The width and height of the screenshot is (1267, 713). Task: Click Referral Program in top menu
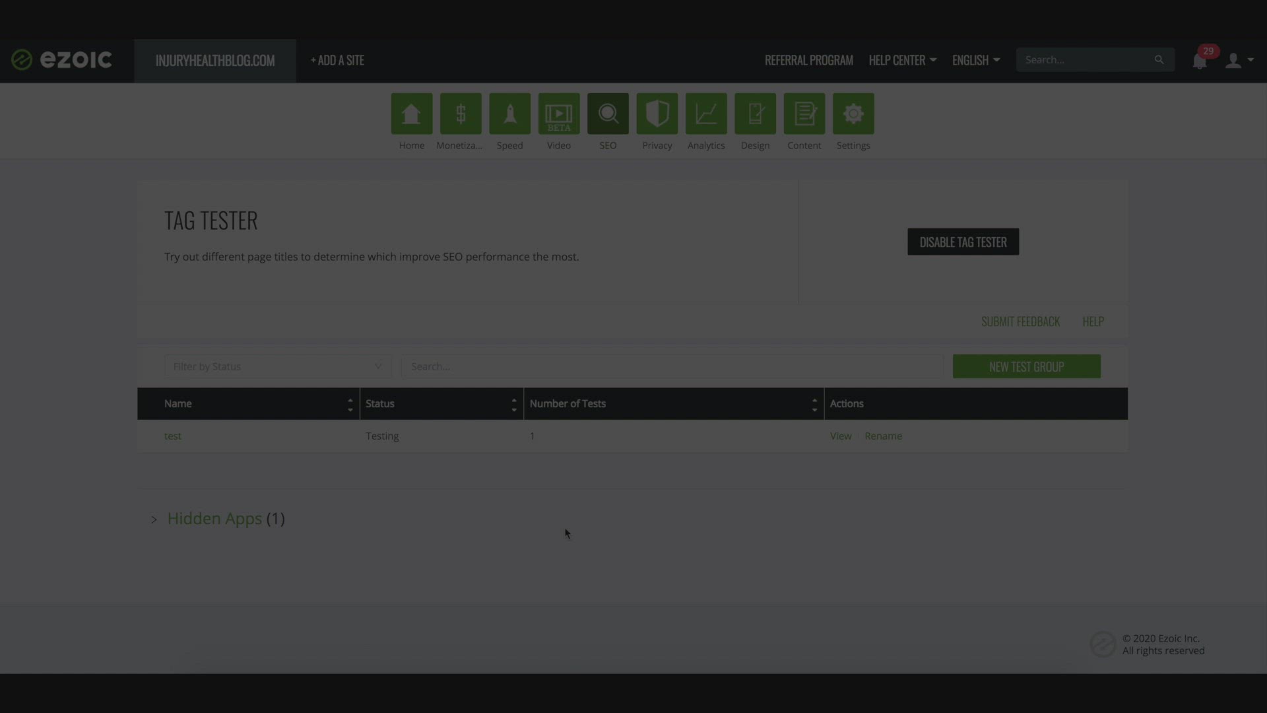pyautogui.click(x=808, y=60)
